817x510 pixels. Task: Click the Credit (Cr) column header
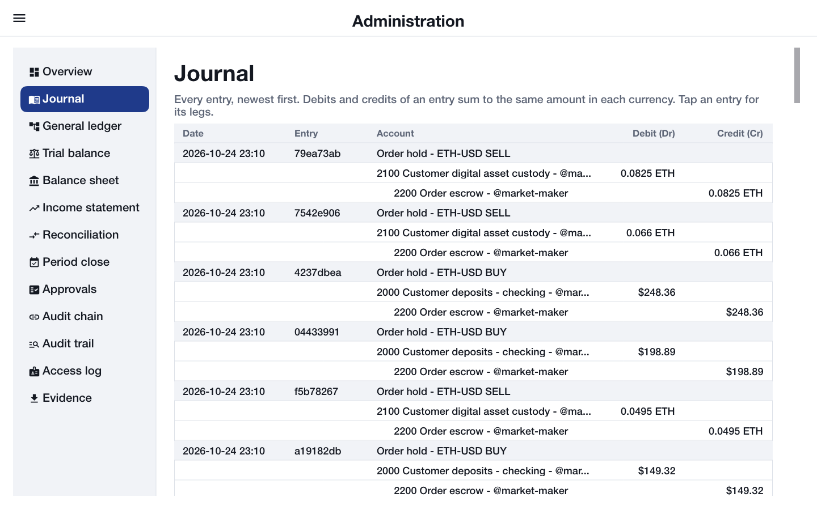740,134
